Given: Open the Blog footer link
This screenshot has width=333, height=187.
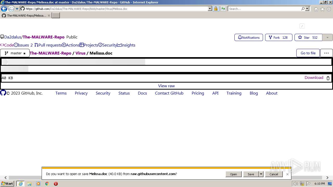Looking at the screenshot, I should pyautogui.click(x=254, y=93).
